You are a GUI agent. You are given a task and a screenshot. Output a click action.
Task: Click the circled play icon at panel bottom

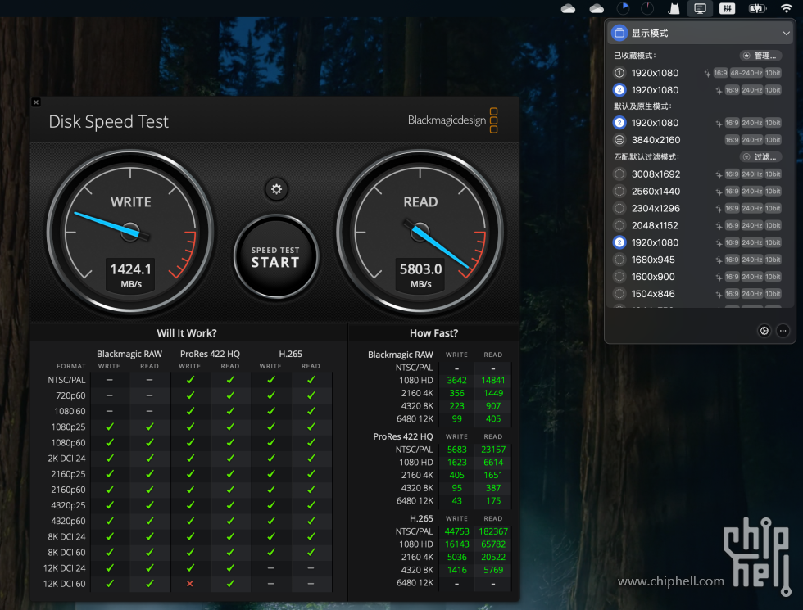tap(764, 331)
